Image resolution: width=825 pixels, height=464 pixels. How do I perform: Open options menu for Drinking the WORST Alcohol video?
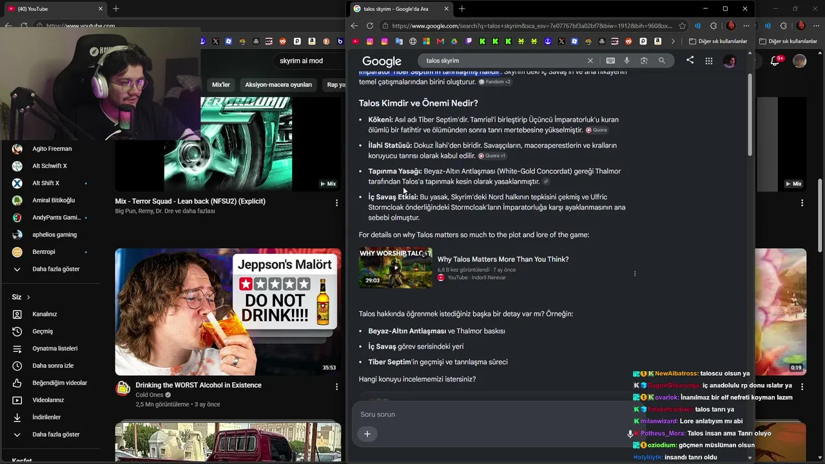(336, 387)
